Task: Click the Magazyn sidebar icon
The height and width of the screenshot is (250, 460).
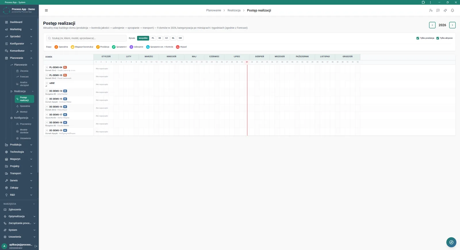Action: pyautogui.click(x=6, y=159)
